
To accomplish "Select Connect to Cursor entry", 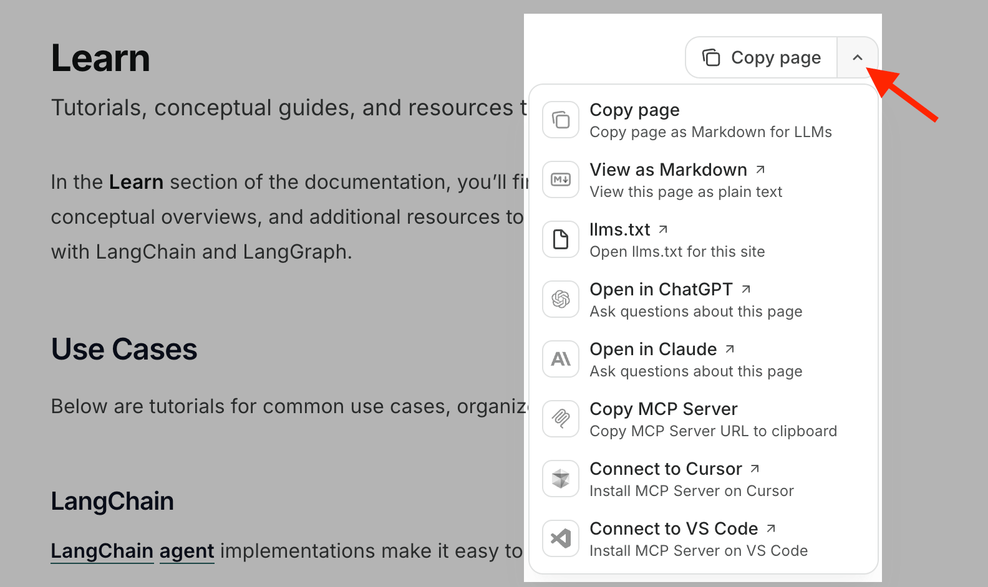I will point(704,479).
